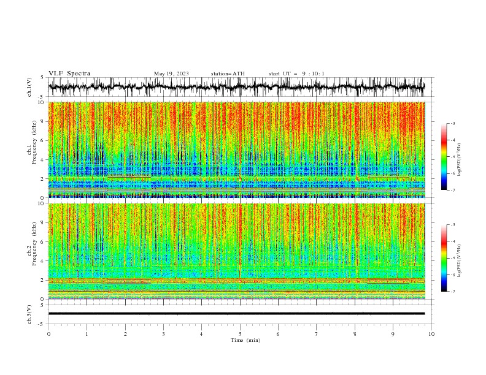
Task: Click the "-7" tick on ch.2 colorbar
Action: (452, 292)
